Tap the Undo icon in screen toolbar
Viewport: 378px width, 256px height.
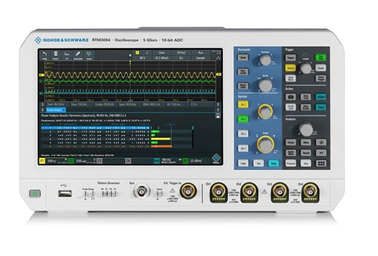[x=44, y=54]
